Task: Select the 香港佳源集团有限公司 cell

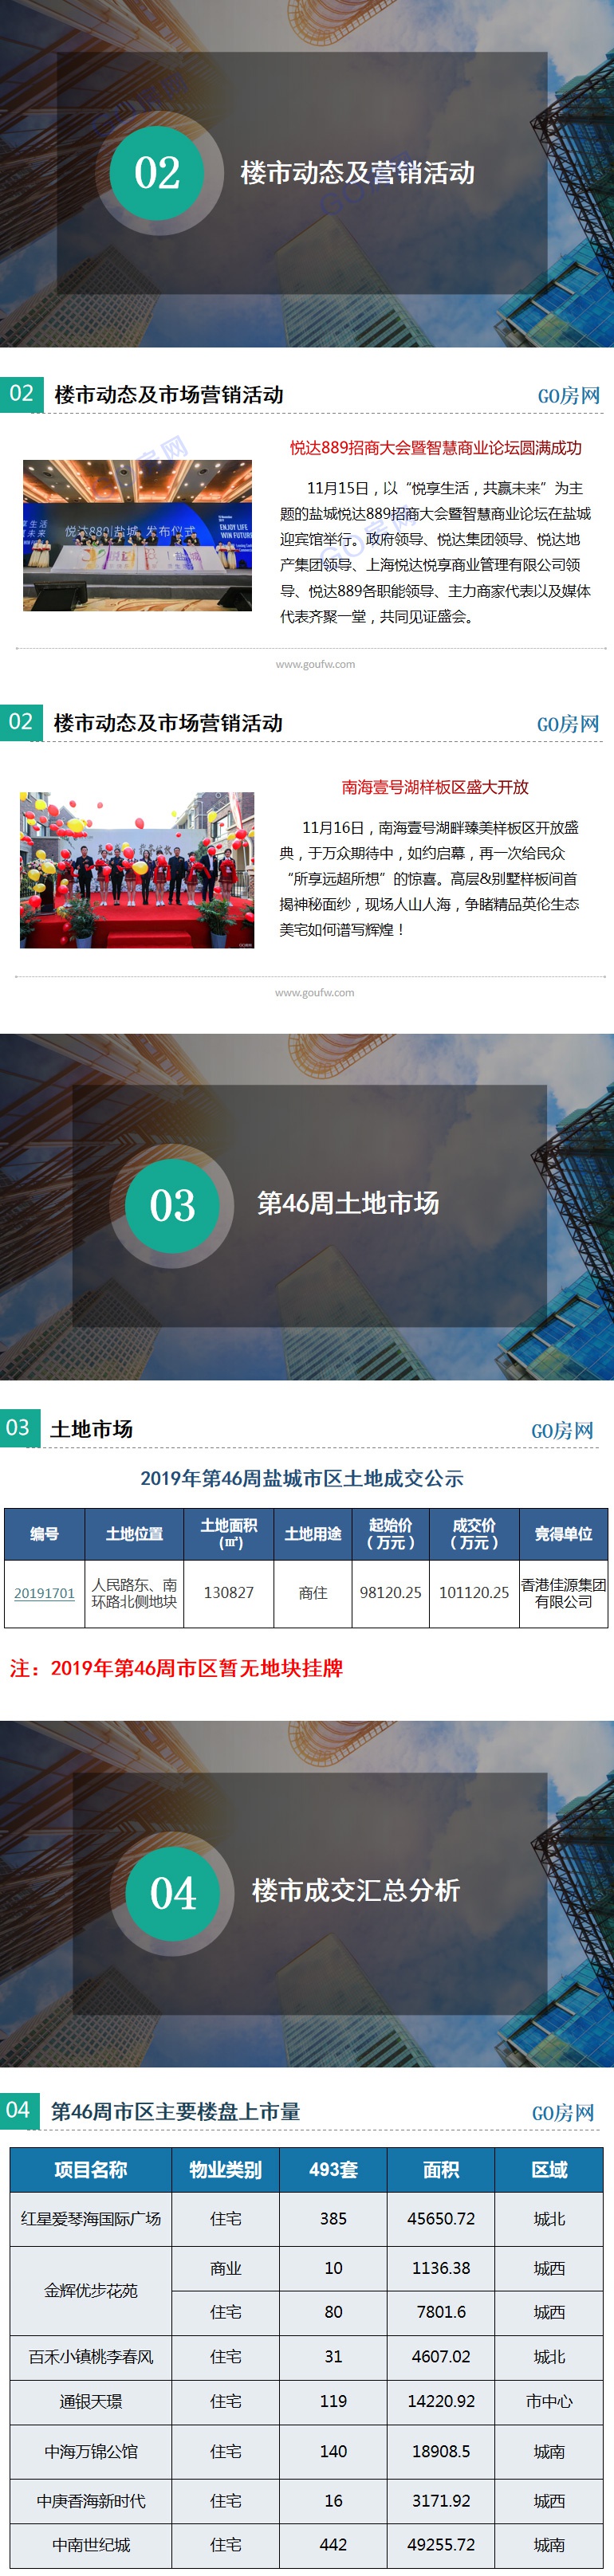Action: (x=563, y=1593)
